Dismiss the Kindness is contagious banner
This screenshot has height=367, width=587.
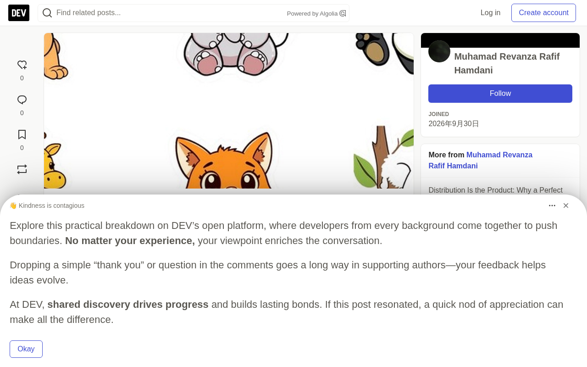click(566, 206)
